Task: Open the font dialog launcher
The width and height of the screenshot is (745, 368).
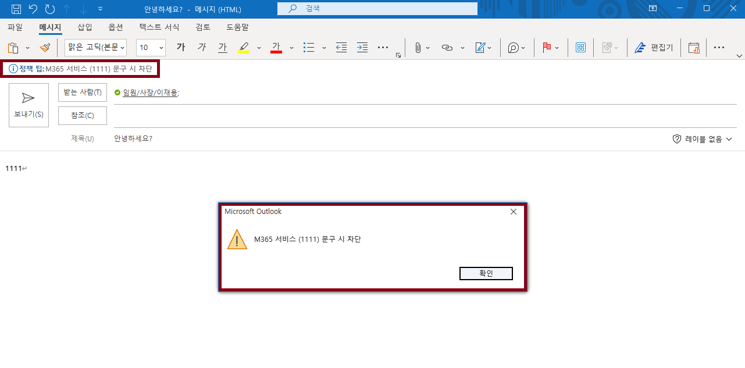Action: point(398,55)
